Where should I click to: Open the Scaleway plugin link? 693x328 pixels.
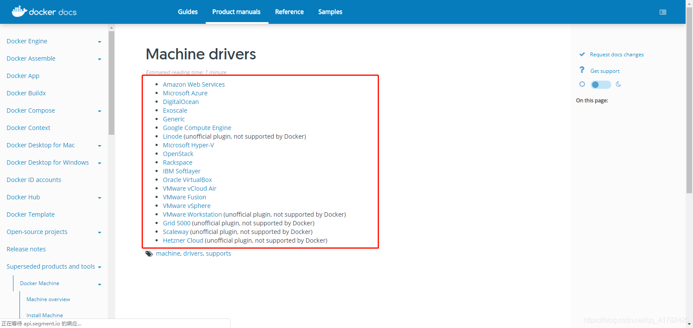(x=175, y=232)
